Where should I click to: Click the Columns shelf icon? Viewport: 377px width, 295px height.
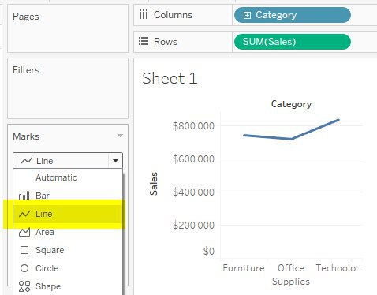click(x=144, y=15)
